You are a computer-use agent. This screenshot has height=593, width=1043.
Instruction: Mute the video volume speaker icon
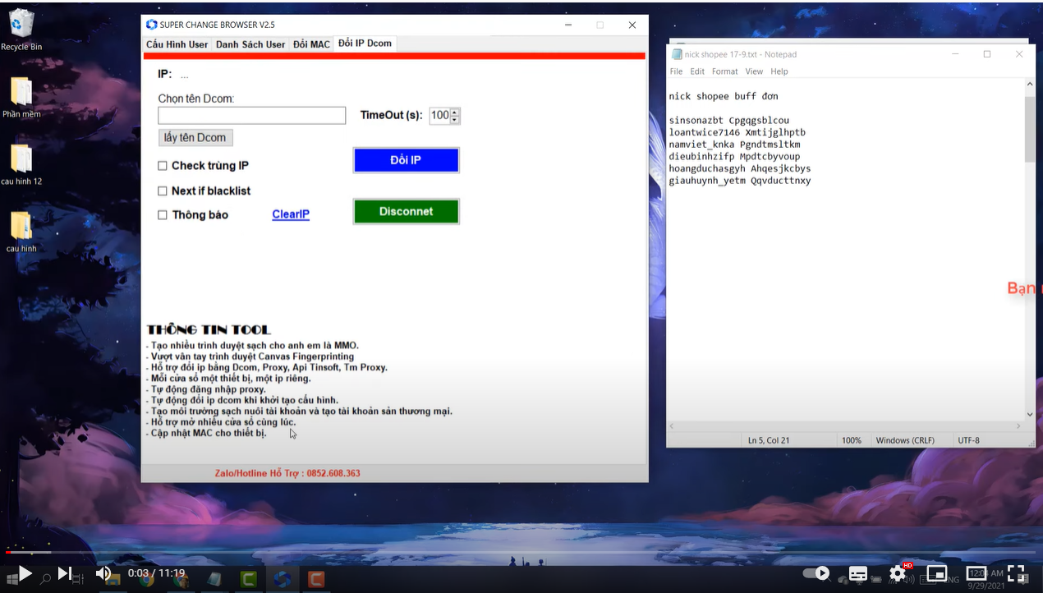(x=103, y=573)
